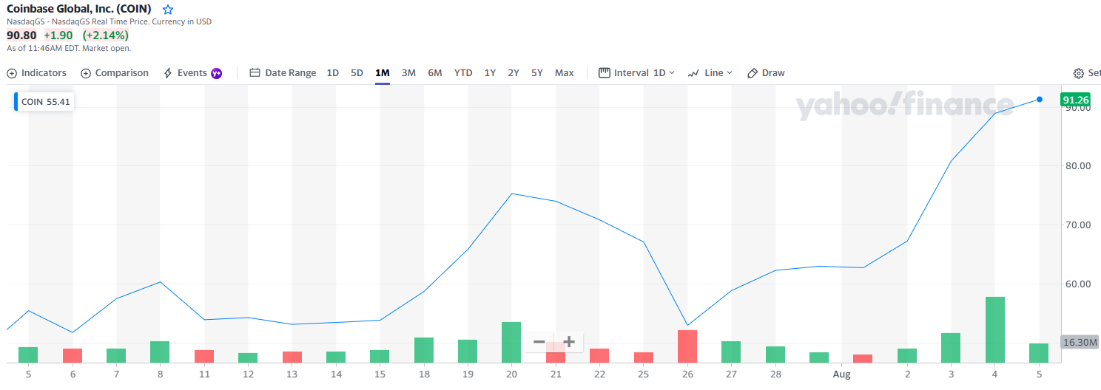This screenshot has height=390, width=1101.
Task: Click the blue last-price dot on chart
Action: 1040,99
